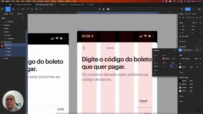The width and height of the screenshot is (203, 114).
Task: Open Frame type dropdown in Design panel
Action: (x=182, y=23)
